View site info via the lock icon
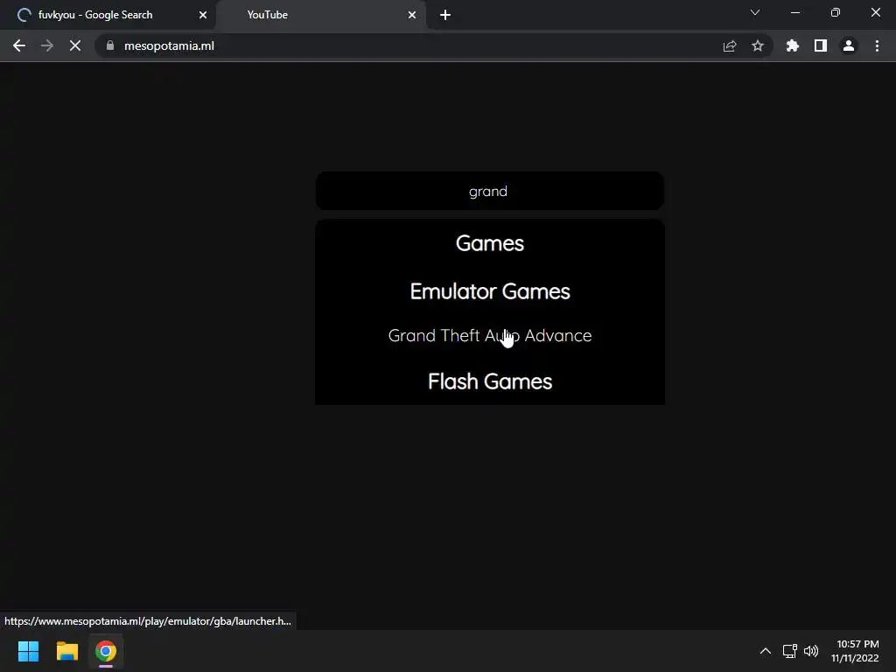Viewport: 896px width, 672px height. tap(110, 45)
